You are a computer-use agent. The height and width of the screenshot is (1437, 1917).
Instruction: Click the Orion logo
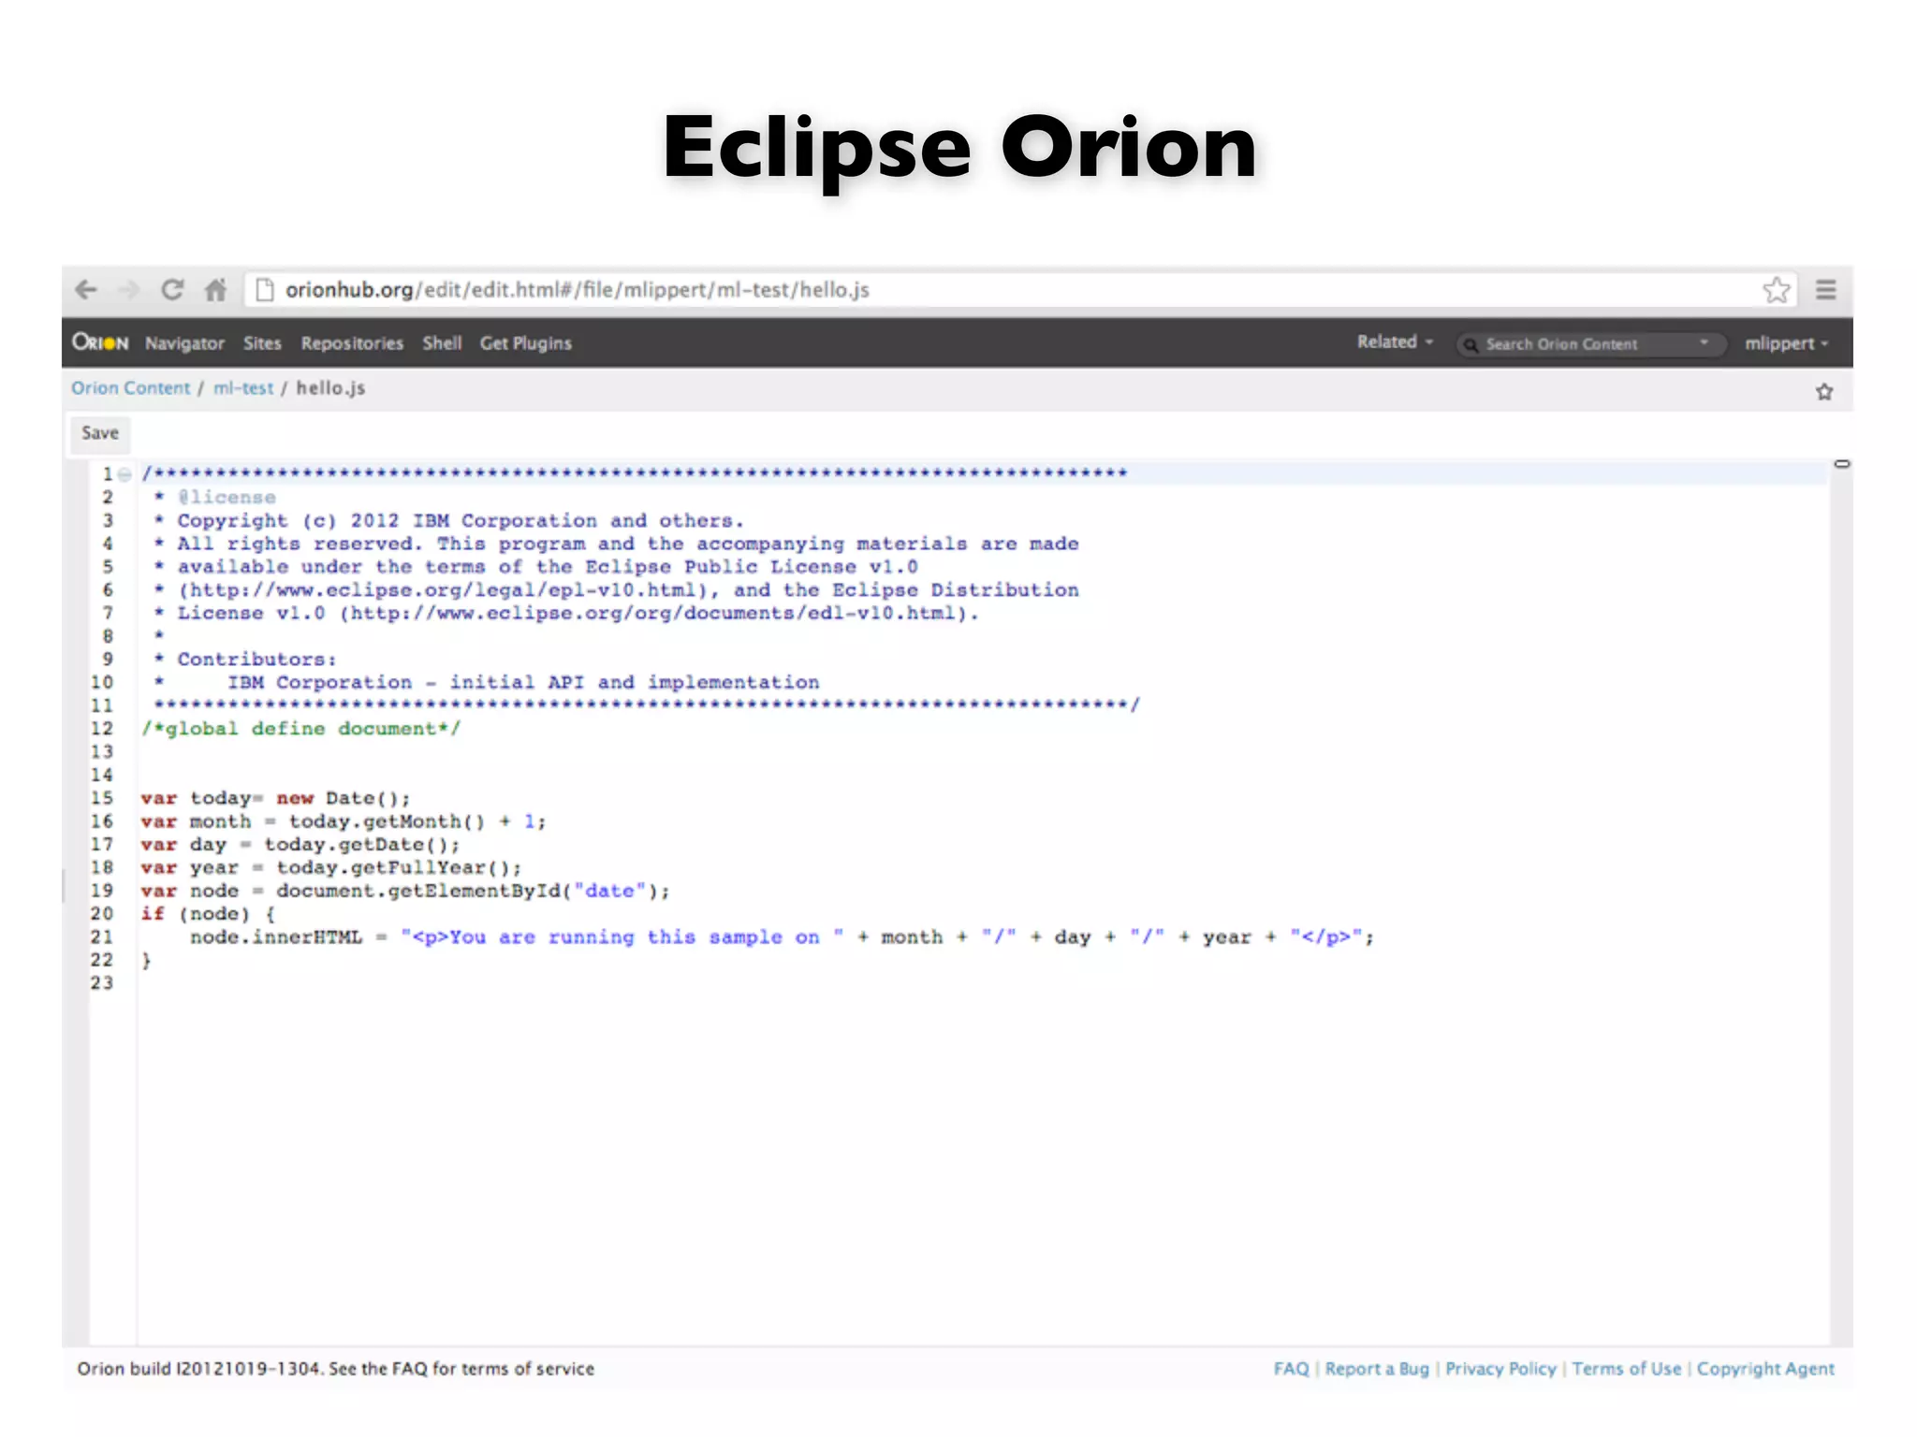[x=100, y=342]
